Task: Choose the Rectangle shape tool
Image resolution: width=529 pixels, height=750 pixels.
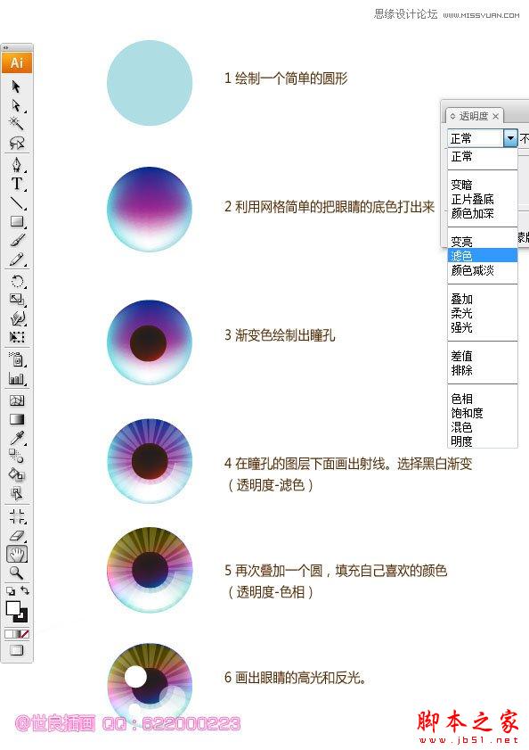Action: pos(17,221)
